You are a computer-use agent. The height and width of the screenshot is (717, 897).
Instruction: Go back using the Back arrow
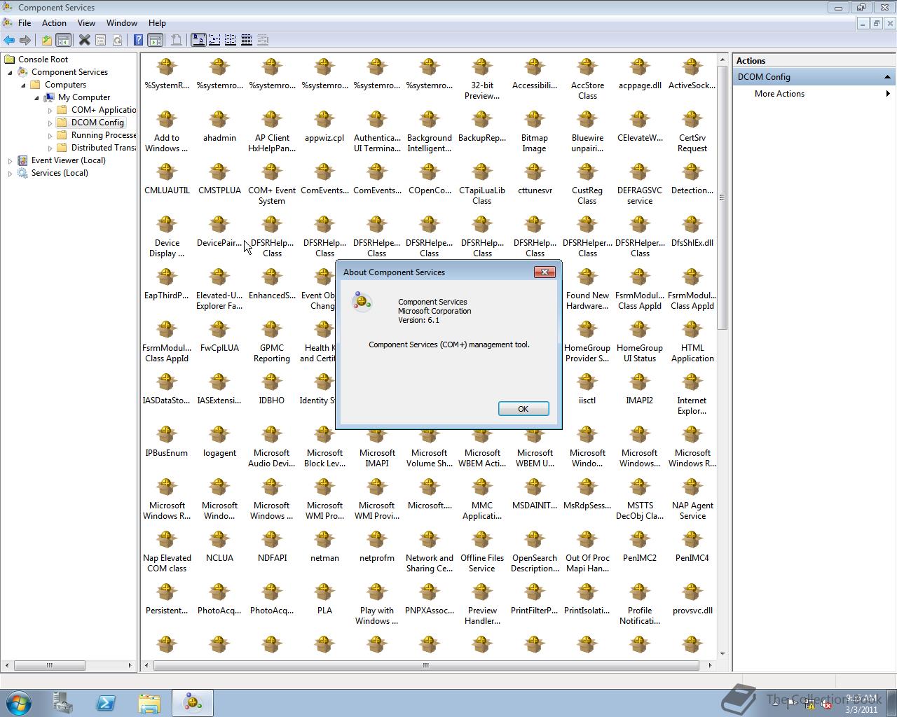coord(9,41)
